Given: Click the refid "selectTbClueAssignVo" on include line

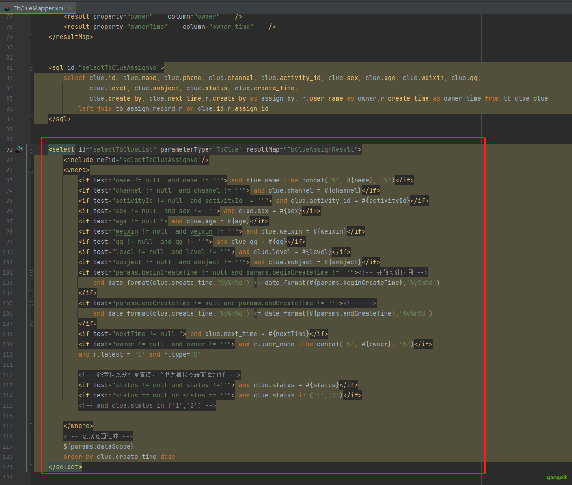Looking at the screenshot, I should 160,160.
